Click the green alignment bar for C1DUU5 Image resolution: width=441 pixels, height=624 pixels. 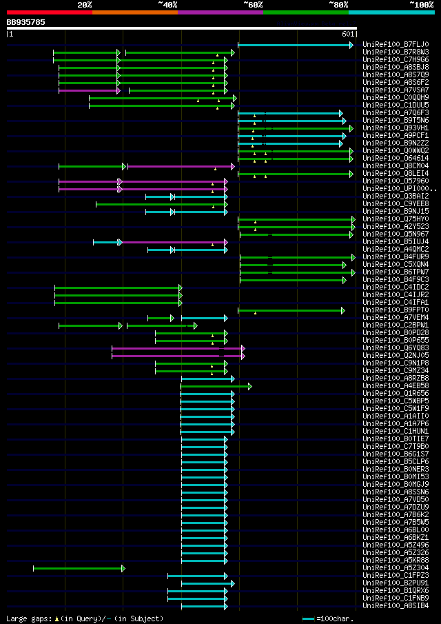point(161,106)
